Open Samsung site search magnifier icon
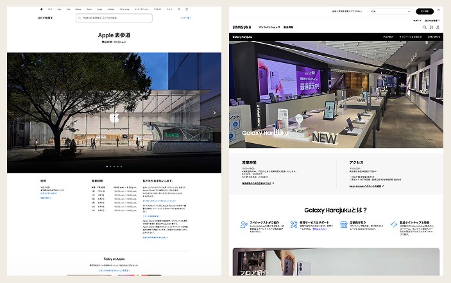This screenshot has height=283, width=451. coord(425,28)
